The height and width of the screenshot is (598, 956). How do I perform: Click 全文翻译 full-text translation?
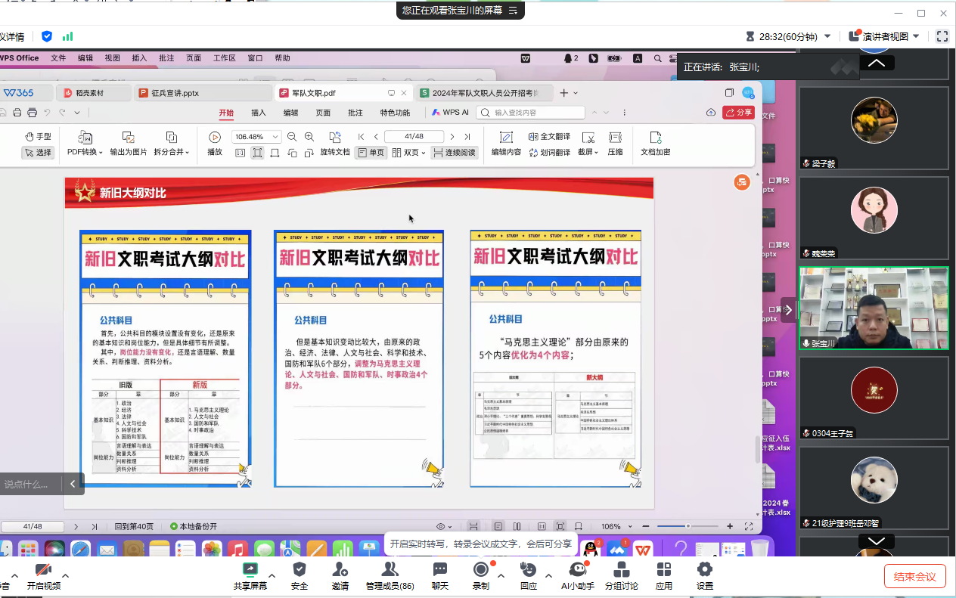pos(549,137)
